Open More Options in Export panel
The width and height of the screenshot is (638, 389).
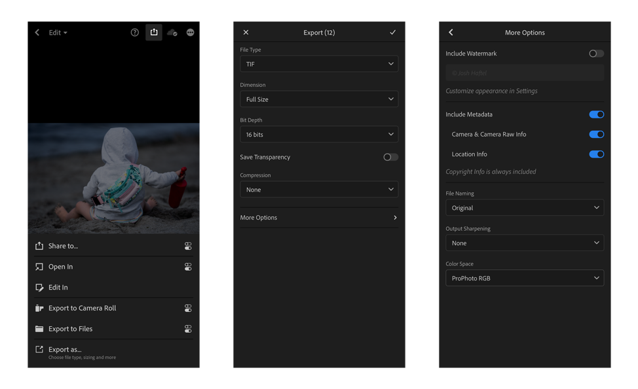tap(319, 218)
